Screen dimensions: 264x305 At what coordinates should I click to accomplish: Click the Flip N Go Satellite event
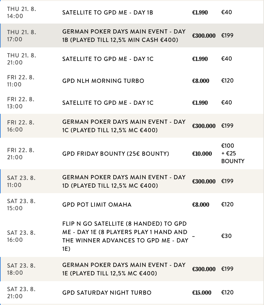click(125, 236)
